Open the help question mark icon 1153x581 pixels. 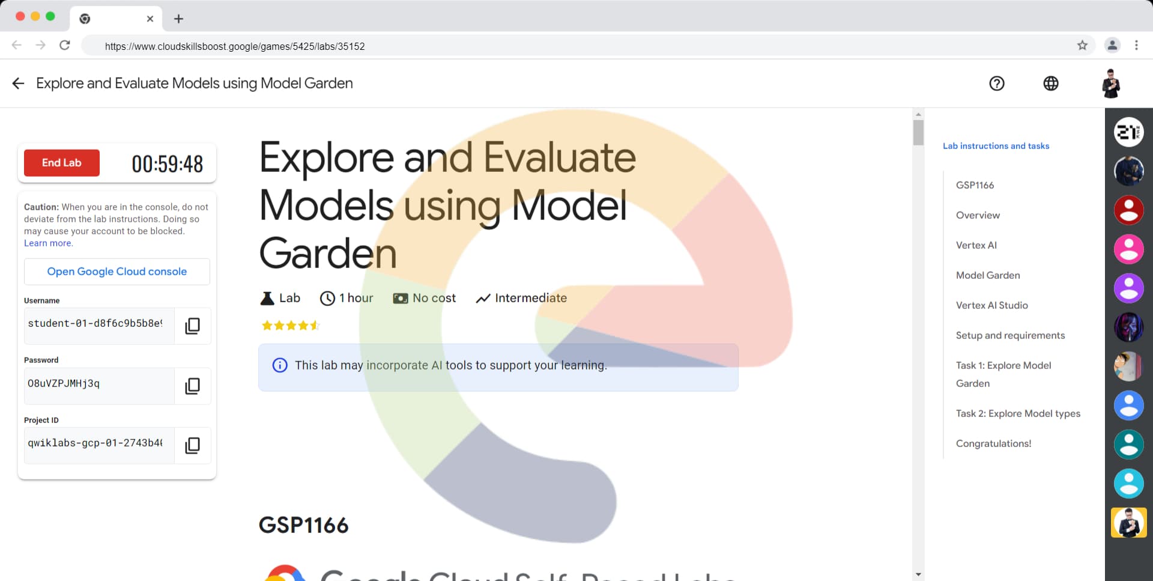pyautogui.click(x=997, y=84)
